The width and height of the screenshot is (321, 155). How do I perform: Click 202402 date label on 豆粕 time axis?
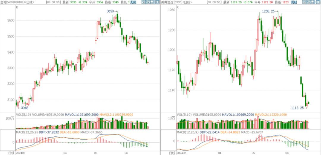21,153
